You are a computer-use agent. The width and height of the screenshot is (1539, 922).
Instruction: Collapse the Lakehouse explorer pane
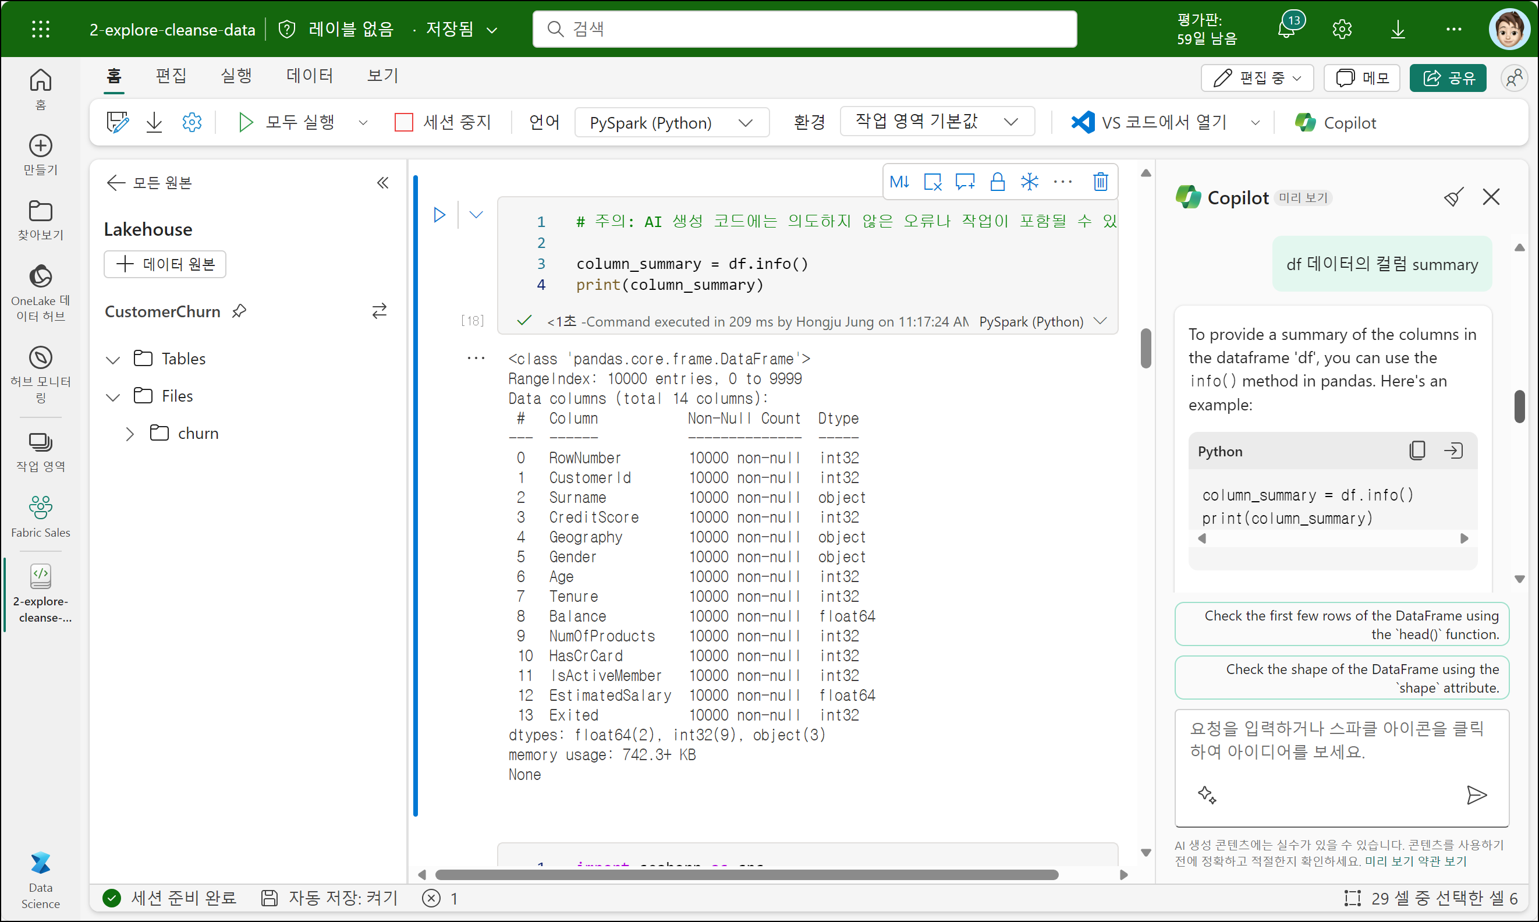[383, 183]
